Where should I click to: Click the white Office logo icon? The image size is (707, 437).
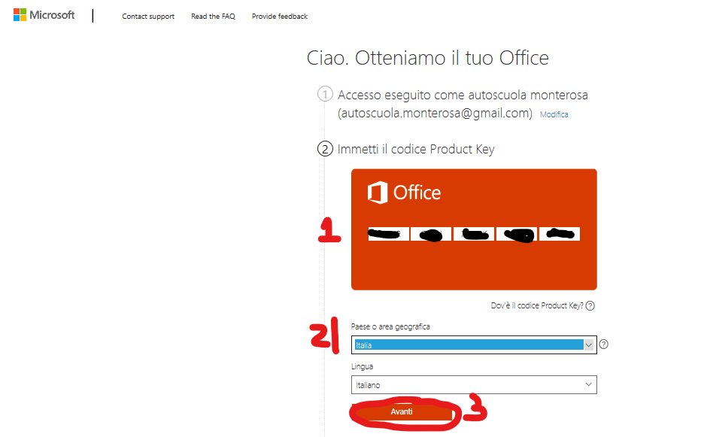[x=377, y=193]
